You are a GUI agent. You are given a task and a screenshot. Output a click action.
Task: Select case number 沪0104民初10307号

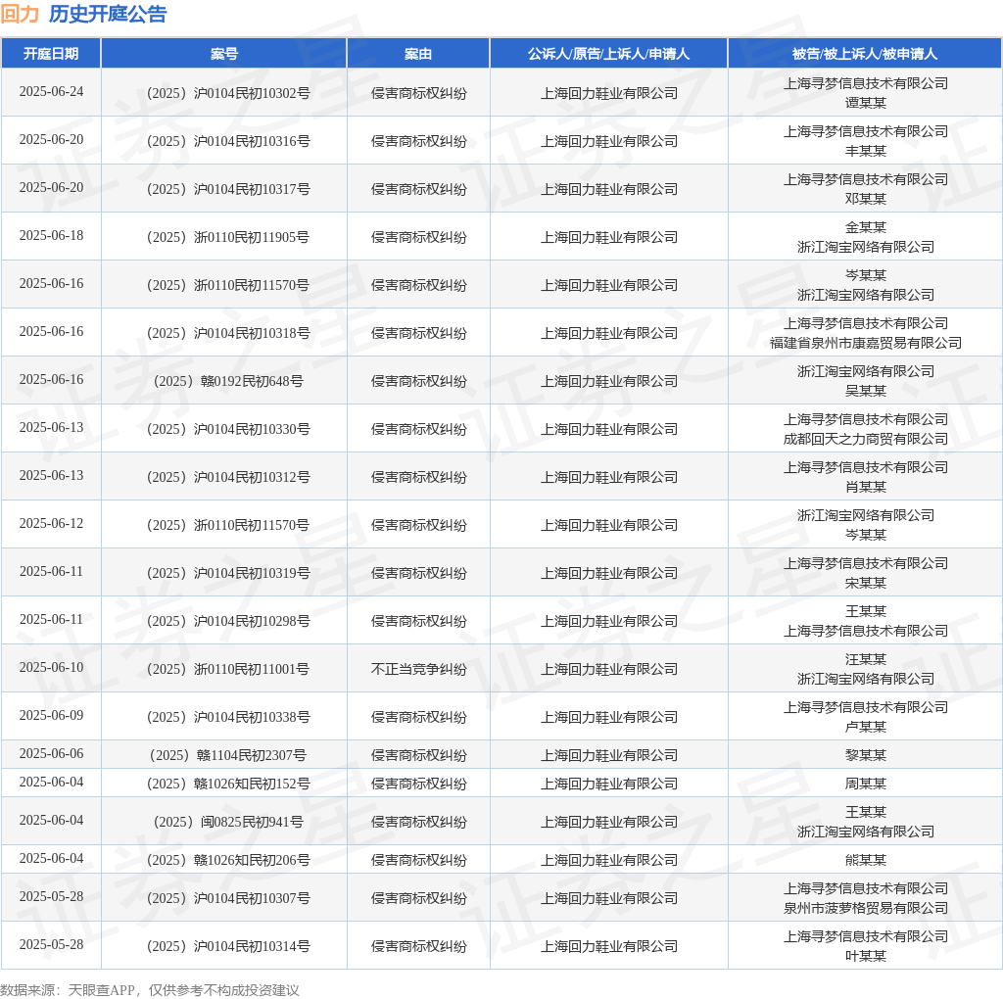point(228,898)
